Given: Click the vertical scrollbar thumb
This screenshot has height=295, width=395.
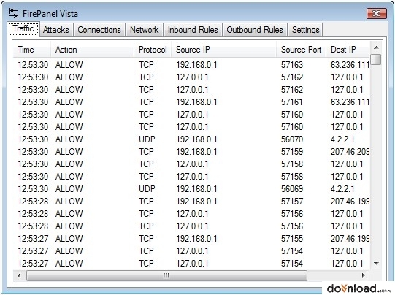Looking at the screenshot, I should point(376,59).
